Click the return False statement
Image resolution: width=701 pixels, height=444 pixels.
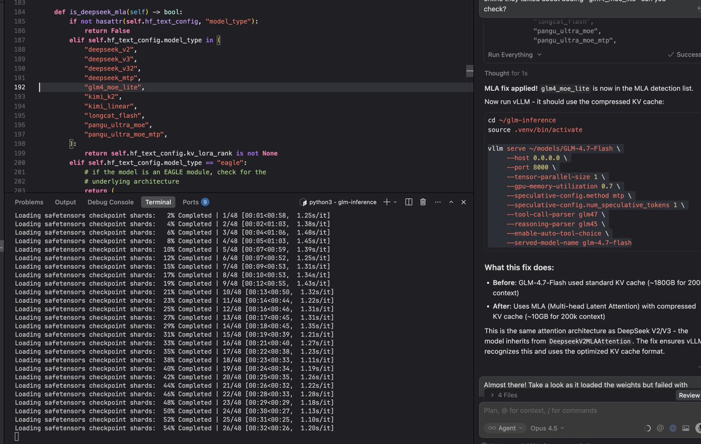tap(107, 30)
